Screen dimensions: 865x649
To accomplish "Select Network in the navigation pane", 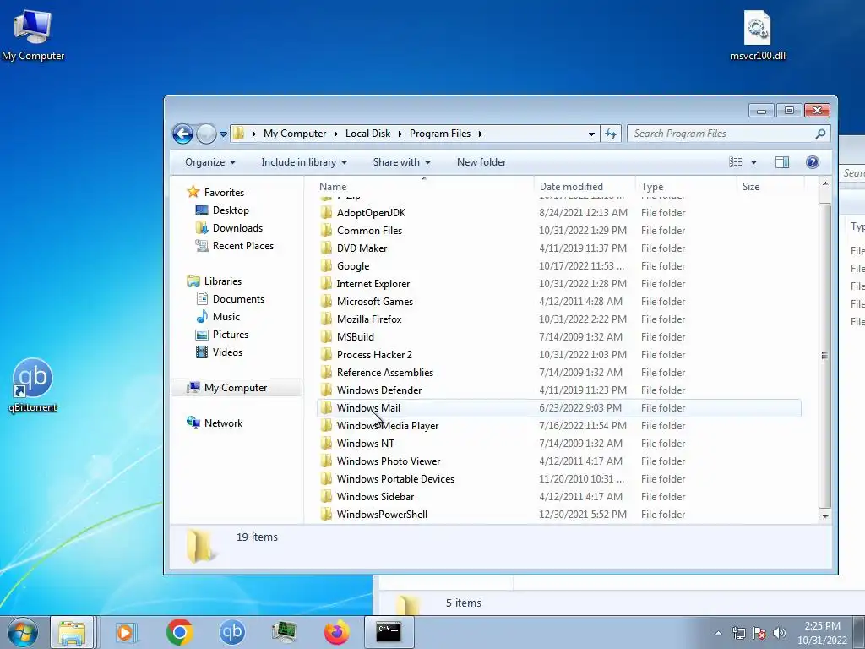I will (x=223, y=423).
